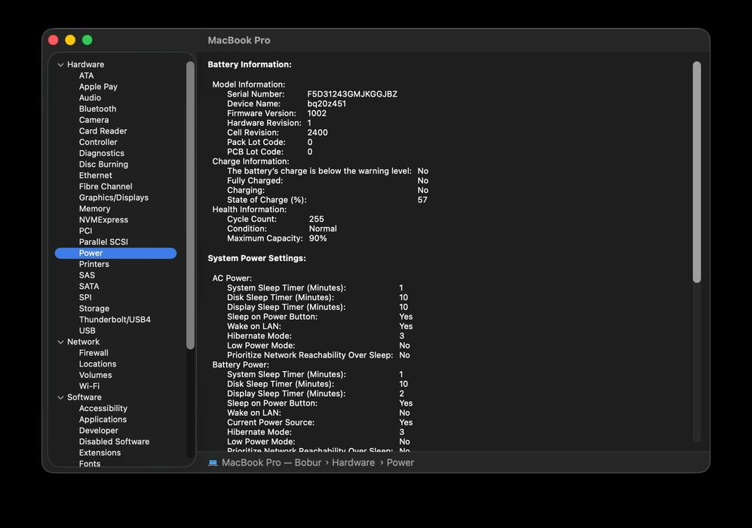Screen dimensions: 752x528
Task: Click MacBook Pro — Bobur in path bar
Action: pos(272,463)
